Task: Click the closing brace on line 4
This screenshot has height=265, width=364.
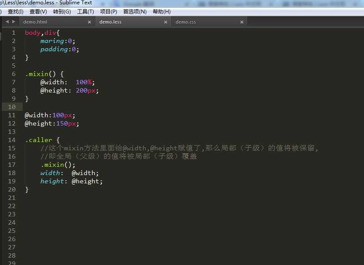Action: click(x=27, y=57)
